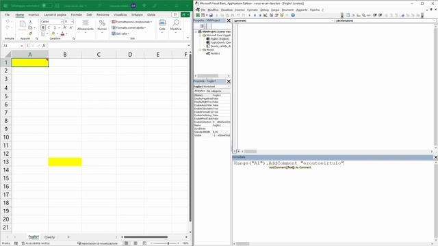Open Formatta come tabella menu

coord(129,27)
